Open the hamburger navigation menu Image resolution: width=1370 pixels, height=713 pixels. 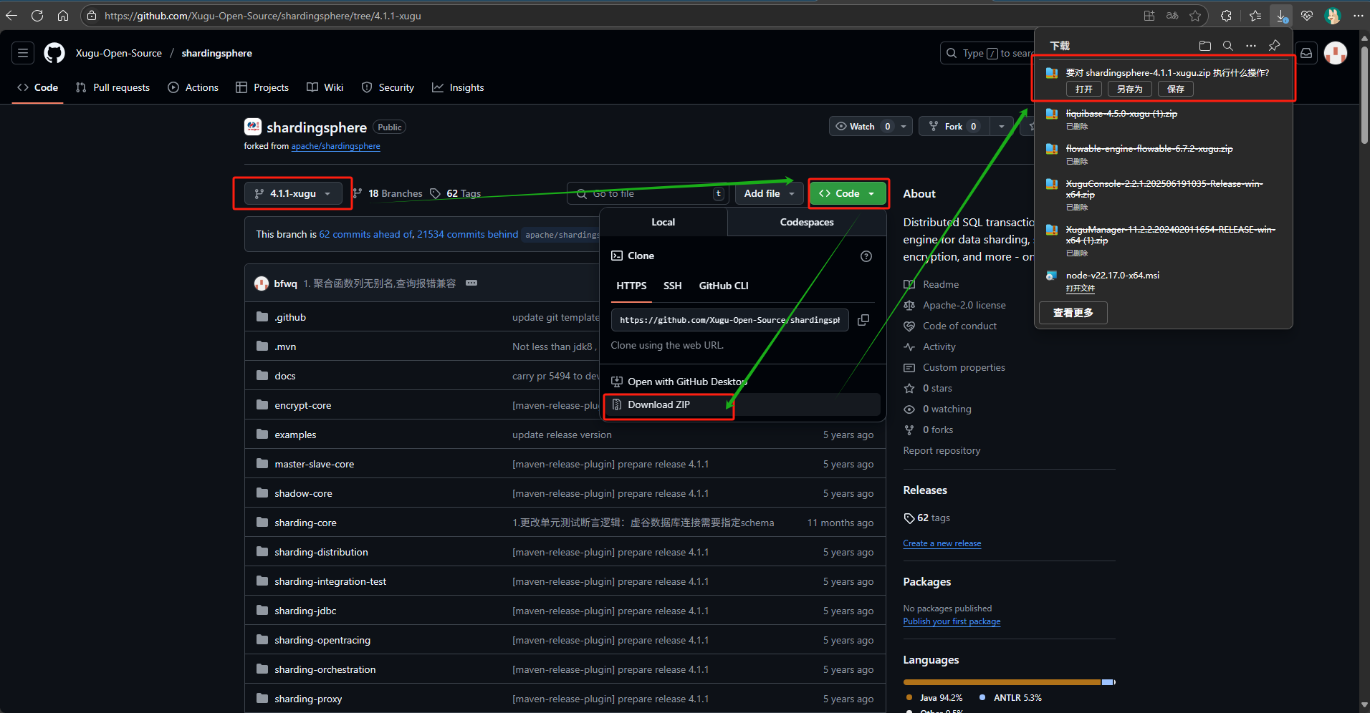23,53
